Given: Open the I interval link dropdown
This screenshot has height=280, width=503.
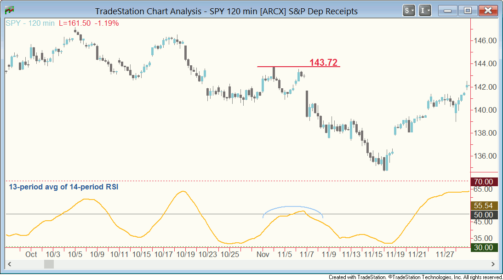Looking at the screenshot, I should tap(425, 10).
